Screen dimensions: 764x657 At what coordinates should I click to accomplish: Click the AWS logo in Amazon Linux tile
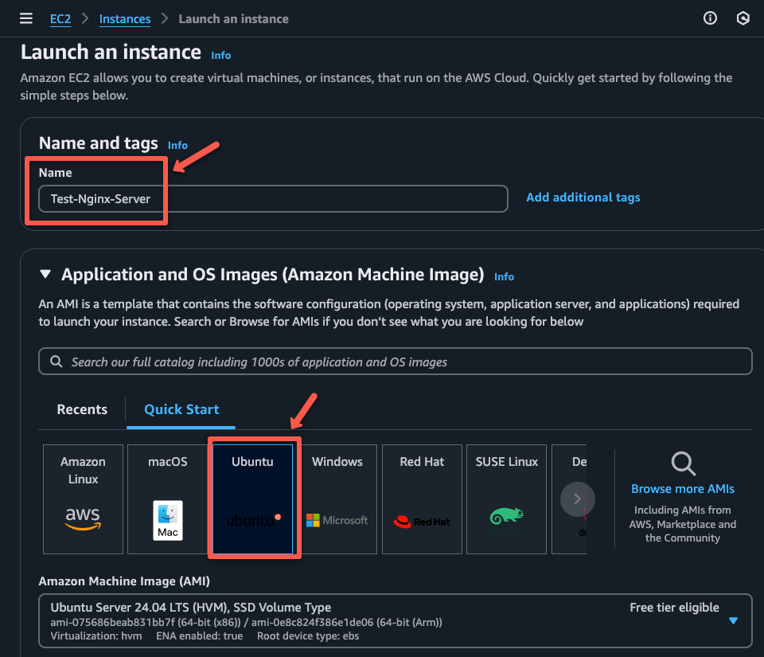(83, 518)
